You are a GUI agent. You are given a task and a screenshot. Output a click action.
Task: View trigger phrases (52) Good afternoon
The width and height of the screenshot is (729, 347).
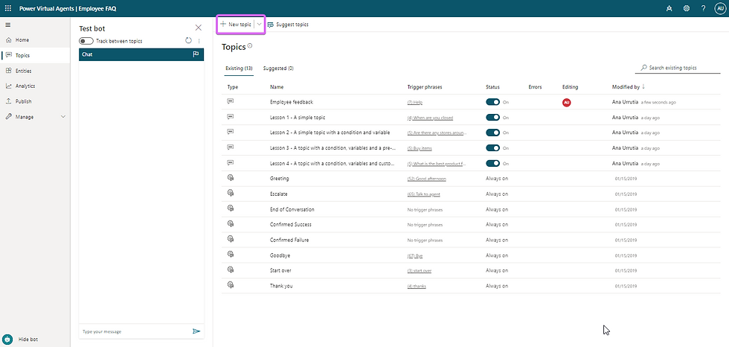pyautogui.click(x=427, y=179)
